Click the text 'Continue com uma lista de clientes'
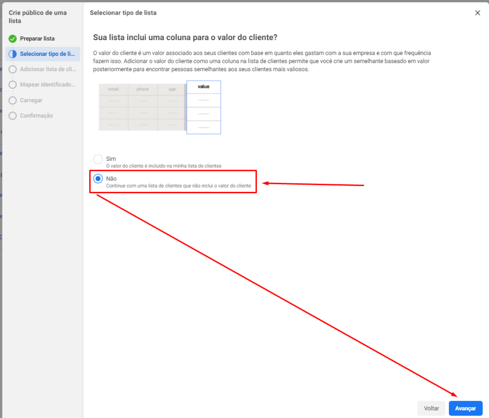 tap(179, 186)
